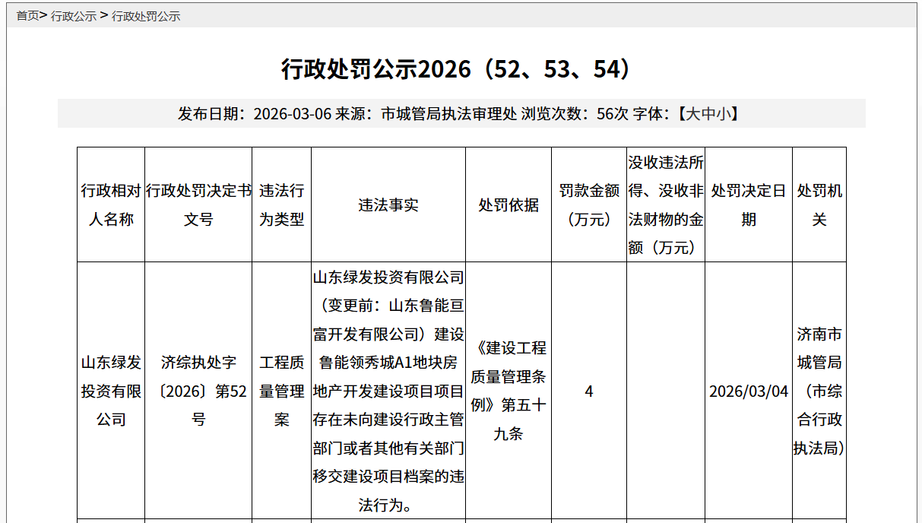Go to 行政处罚公示 in the breadcrumb
922x523 pixels.
coord(146,16)
